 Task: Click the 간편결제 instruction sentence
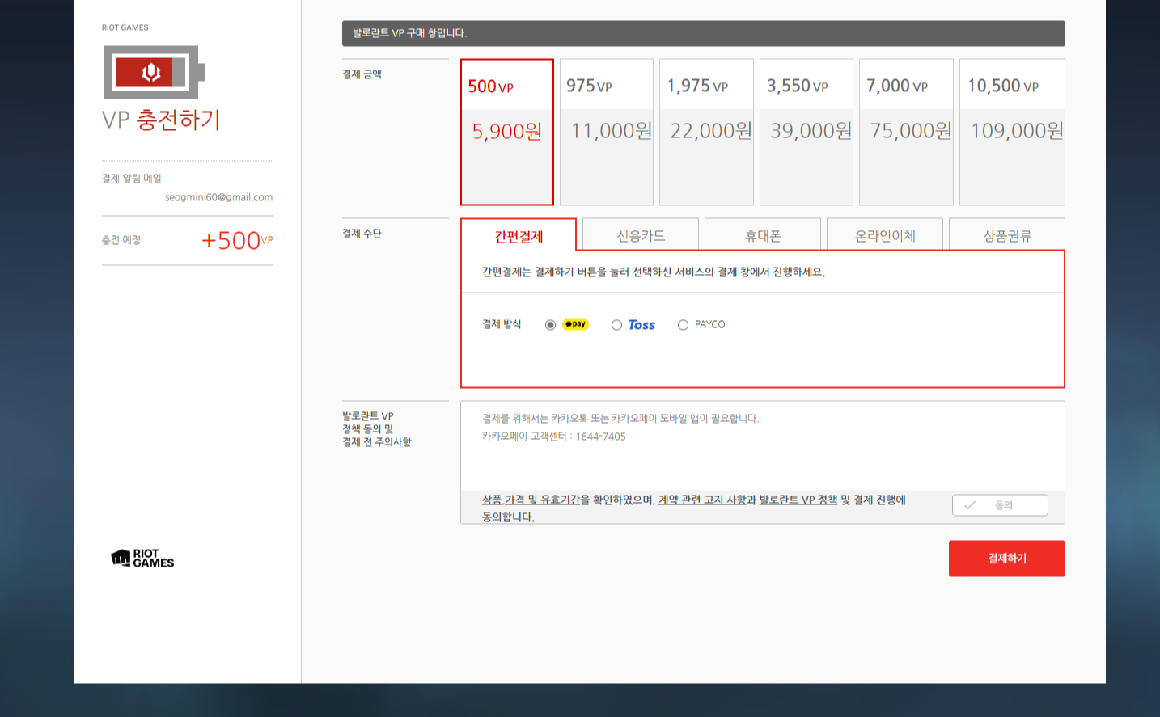pos(654,272)
